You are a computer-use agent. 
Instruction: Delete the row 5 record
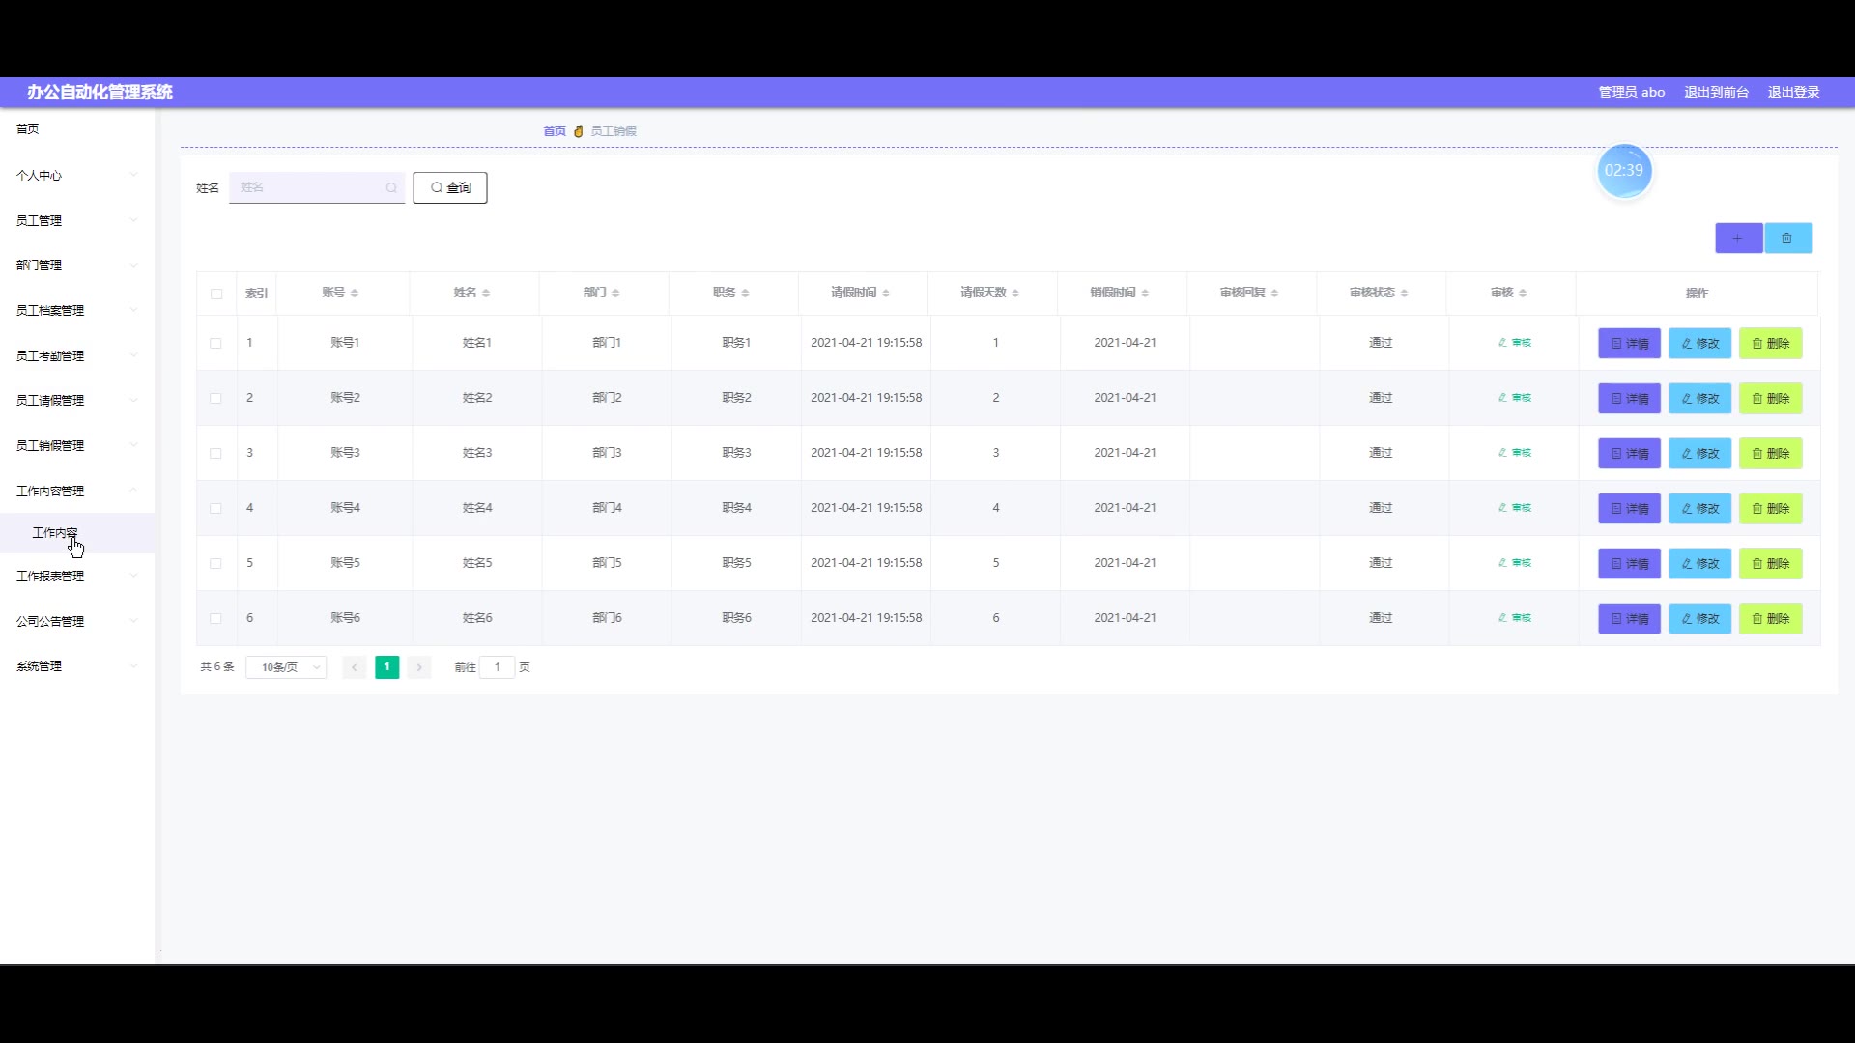(1770, 564)
